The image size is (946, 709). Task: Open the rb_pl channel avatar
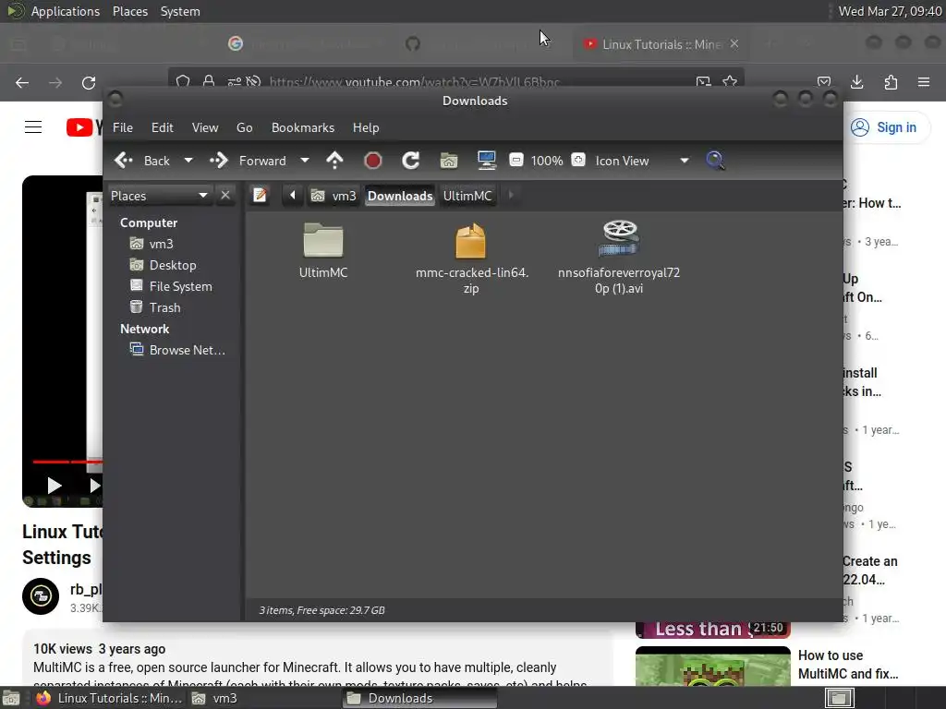(x=41, y=595)
